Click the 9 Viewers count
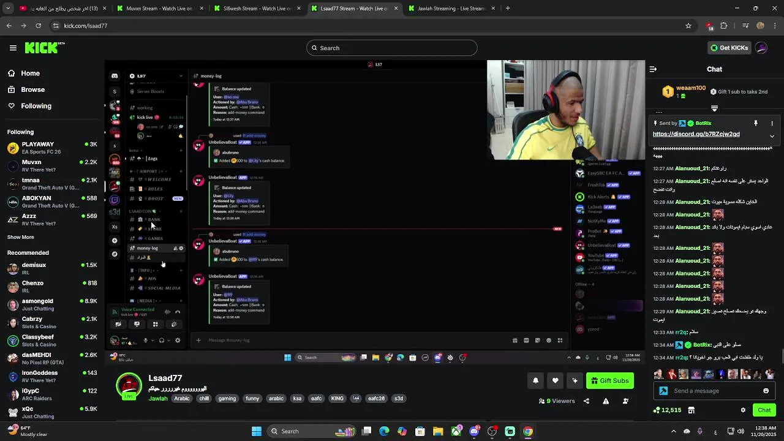Viewport: 784px width, 441px height. click(x=557, y=401)
